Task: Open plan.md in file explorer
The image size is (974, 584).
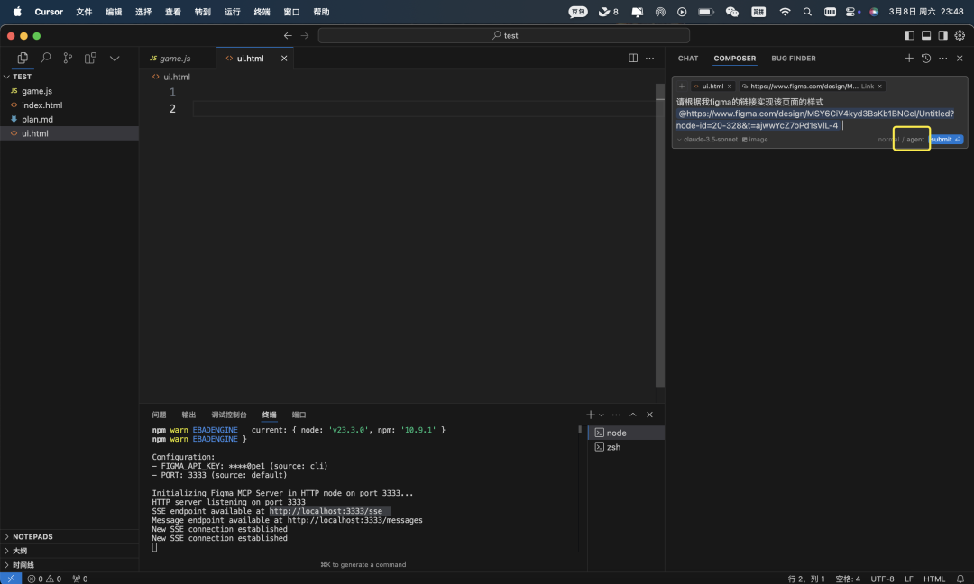Action: point(37,119)
